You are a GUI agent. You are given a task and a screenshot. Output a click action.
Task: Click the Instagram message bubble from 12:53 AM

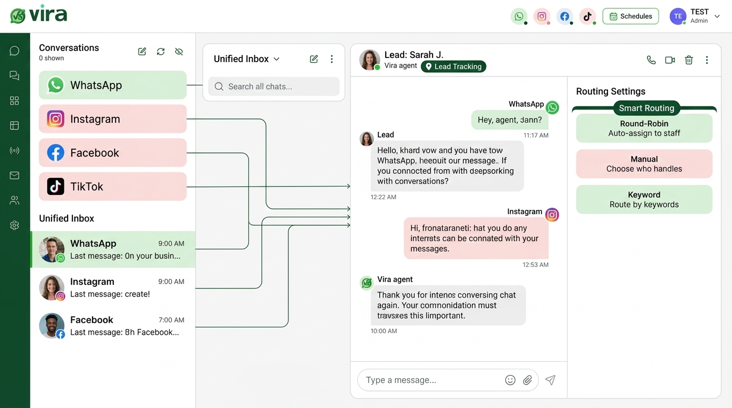tap(476, 239)
